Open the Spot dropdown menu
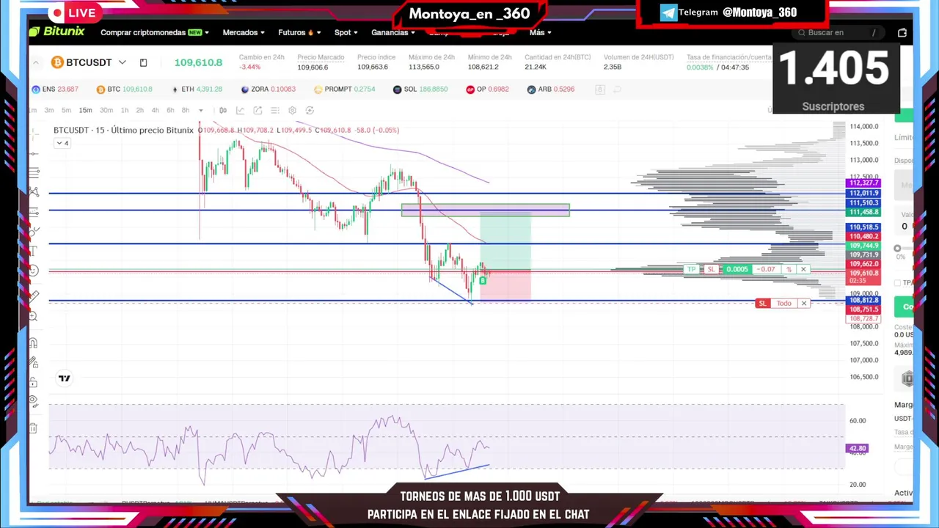The width and height of the screenshot is (939, 528). coord(346,32)
